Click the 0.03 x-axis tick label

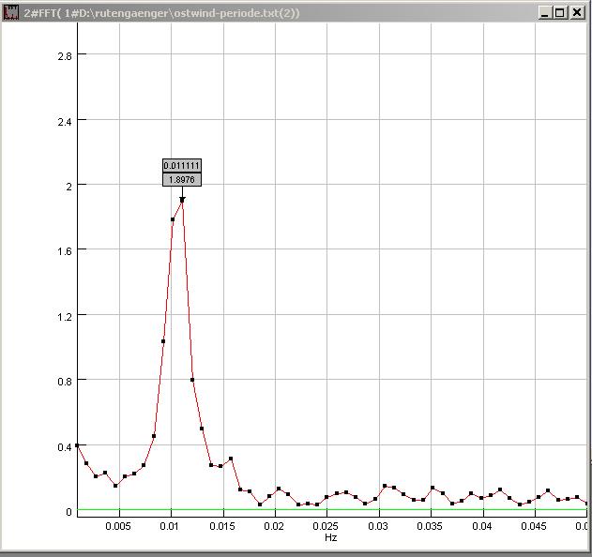378,526
